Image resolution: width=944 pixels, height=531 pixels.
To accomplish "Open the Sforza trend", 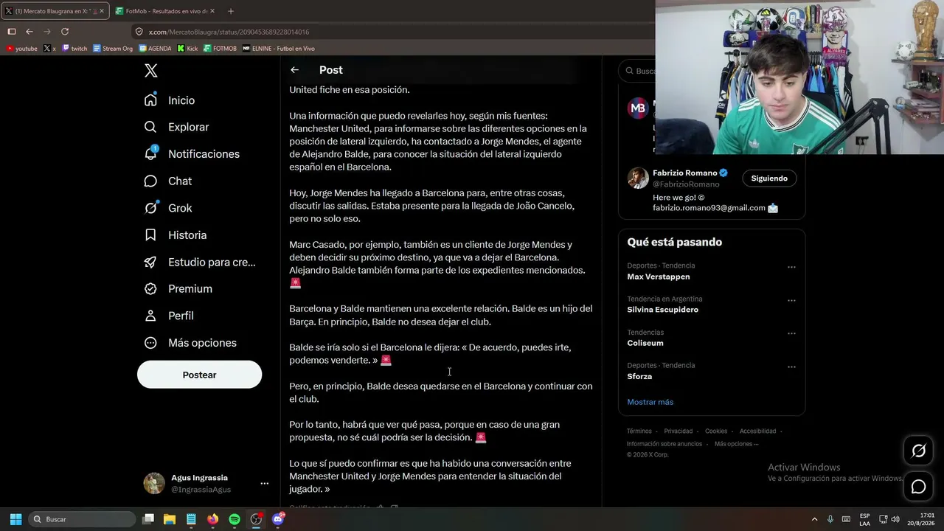I will 639,376.
